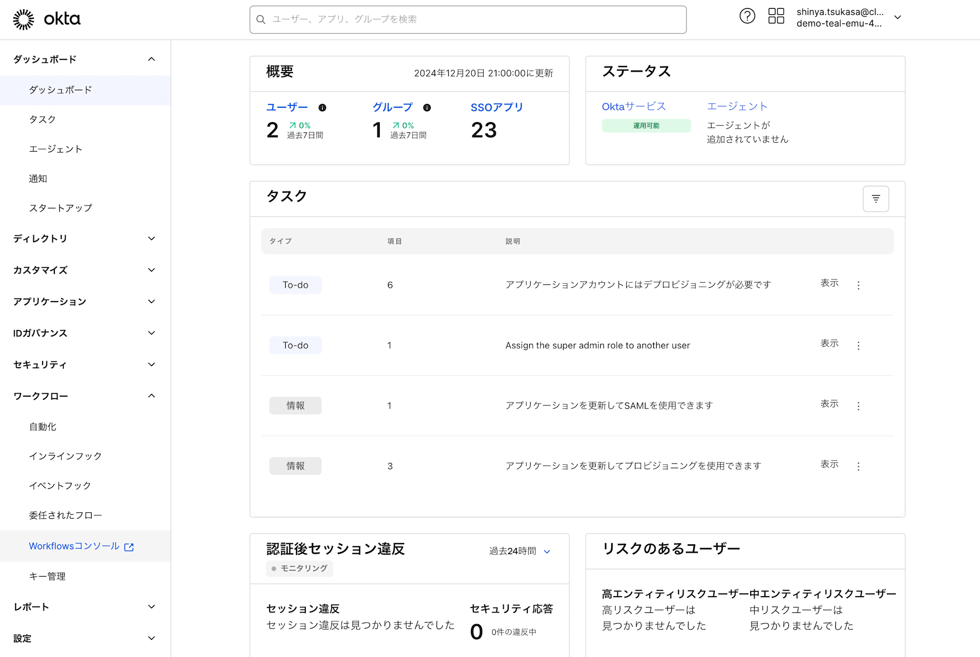980x657 pixels.
Task: Open the apps grid icon
Action: [x=776, y=16]
